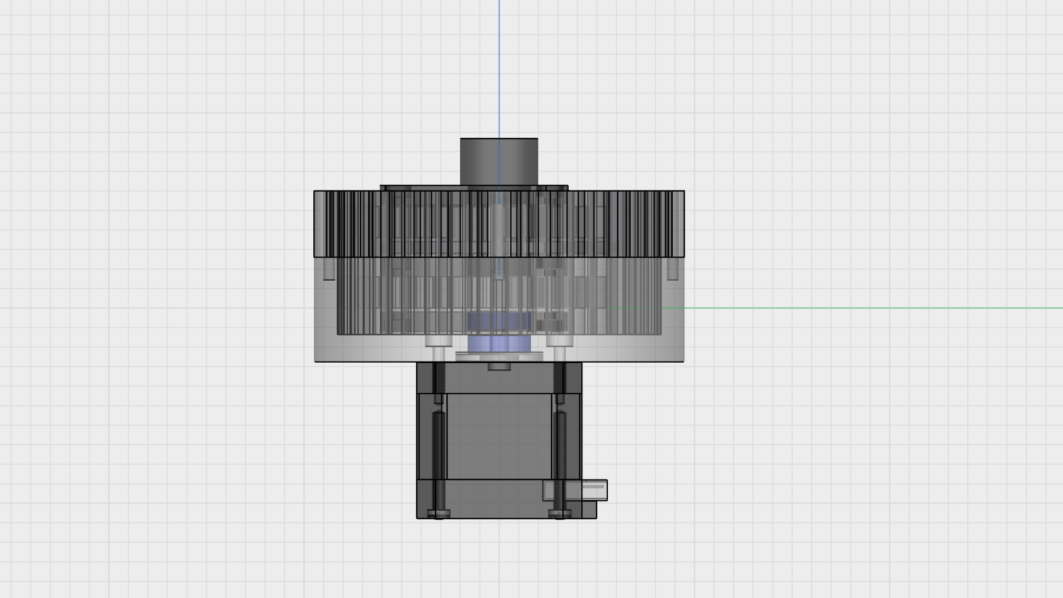Screen dimensions: 1063x598
Task: Select the dark toothed ring gear
Action: (499, 224)
